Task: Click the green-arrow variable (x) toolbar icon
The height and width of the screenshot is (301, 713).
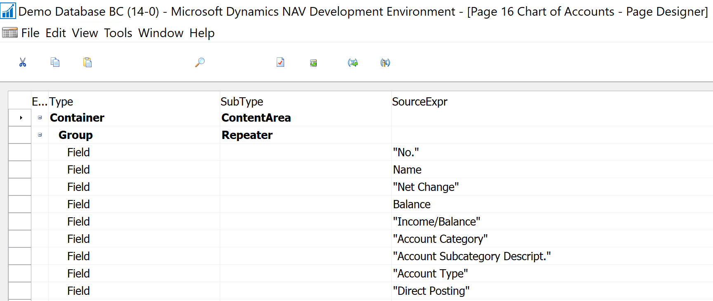Action: click(x=353, y=63)
